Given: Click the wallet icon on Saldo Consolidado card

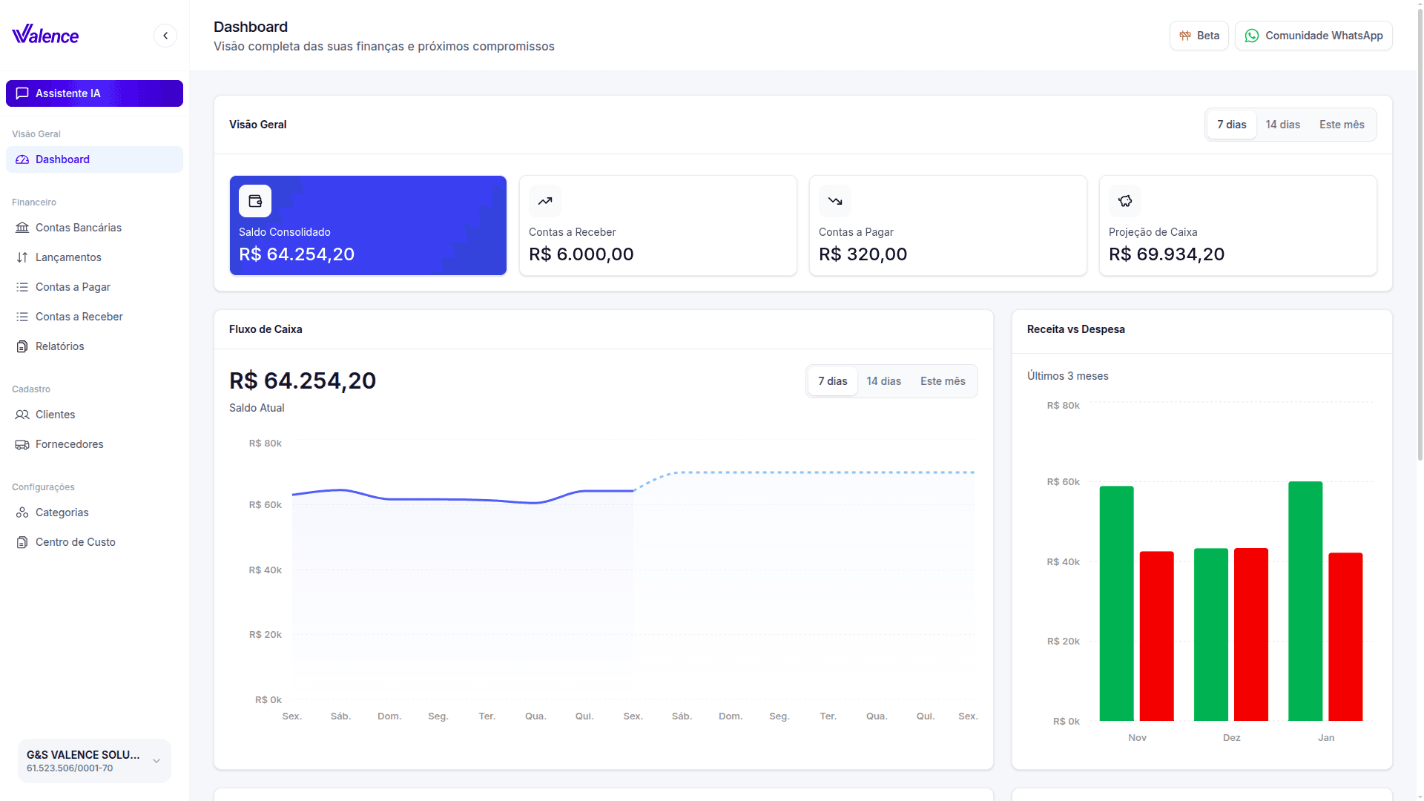Looking at the screenshot, I should 254,200.
